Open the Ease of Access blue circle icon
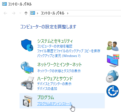The image size is (121, 112). 113,91
